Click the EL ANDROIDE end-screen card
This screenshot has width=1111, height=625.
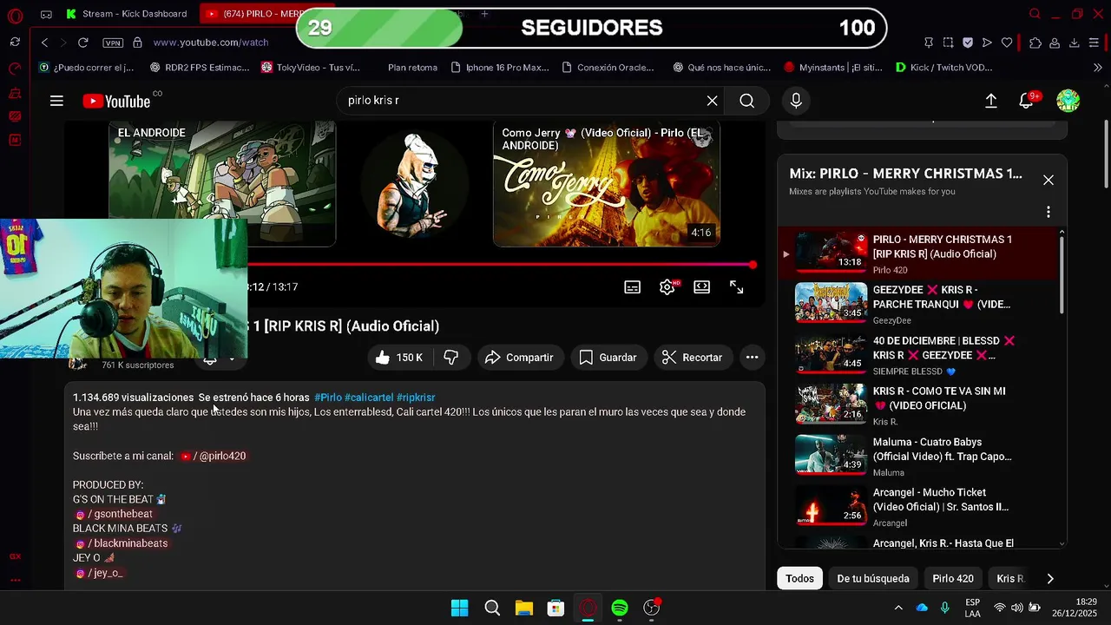click(221, 184)
